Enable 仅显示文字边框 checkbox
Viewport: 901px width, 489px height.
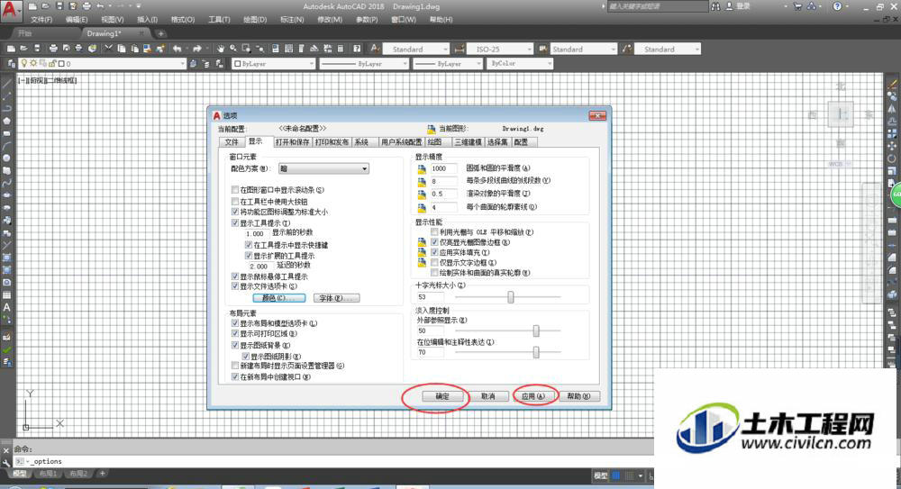pyautogui.click(x=435, y=262)
